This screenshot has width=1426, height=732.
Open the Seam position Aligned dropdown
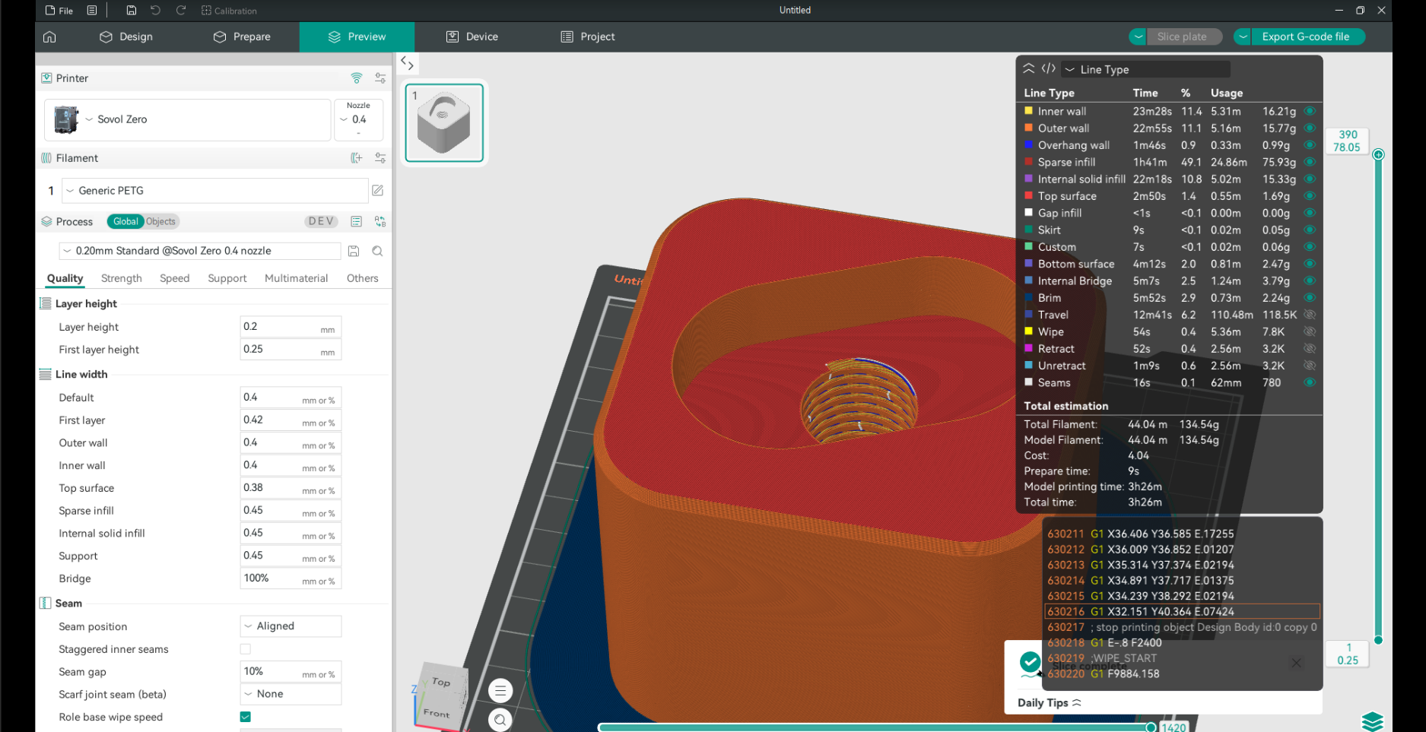(x=291, y=626)
